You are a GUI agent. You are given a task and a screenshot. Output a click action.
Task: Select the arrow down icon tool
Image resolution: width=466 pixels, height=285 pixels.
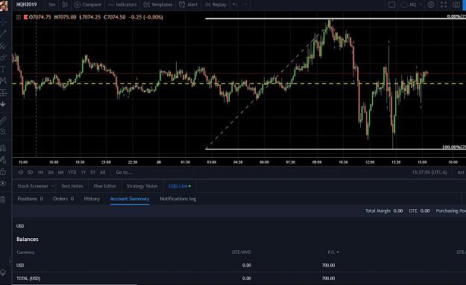point(3,104)
